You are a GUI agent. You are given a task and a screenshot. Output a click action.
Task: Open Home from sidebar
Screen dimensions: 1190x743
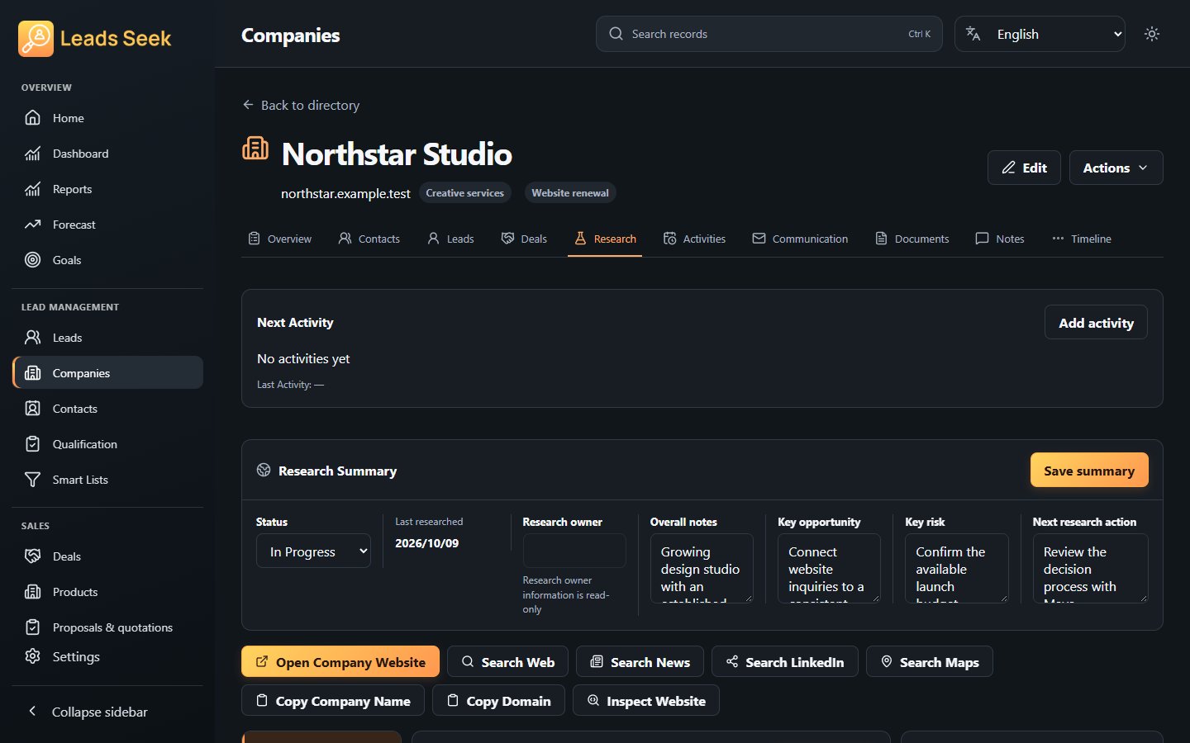(x=107, y=118)
